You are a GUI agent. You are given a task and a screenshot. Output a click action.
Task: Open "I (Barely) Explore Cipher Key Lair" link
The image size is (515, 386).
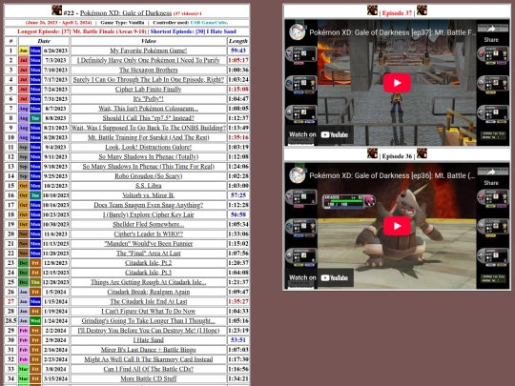[x=149, y=214]
